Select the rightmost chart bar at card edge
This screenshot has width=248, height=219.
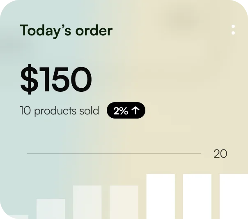(x=234, y=196)
